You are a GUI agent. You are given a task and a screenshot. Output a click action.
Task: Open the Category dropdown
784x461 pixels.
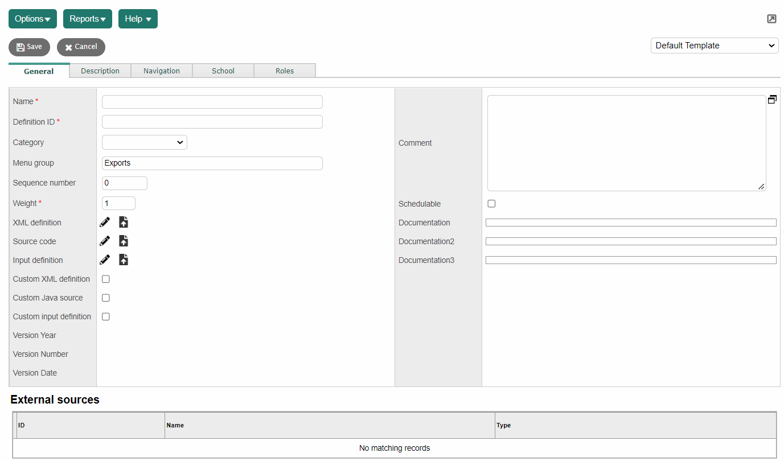click(145, 142)
